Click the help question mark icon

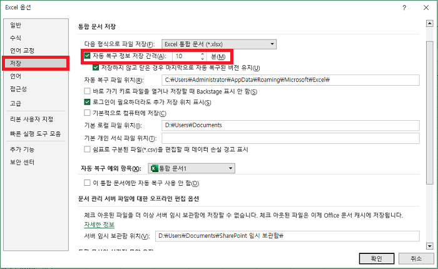click(404, 8)
